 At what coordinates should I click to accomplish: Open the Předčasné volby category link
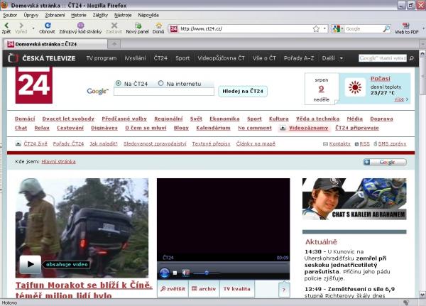click(x=124, y=119)
